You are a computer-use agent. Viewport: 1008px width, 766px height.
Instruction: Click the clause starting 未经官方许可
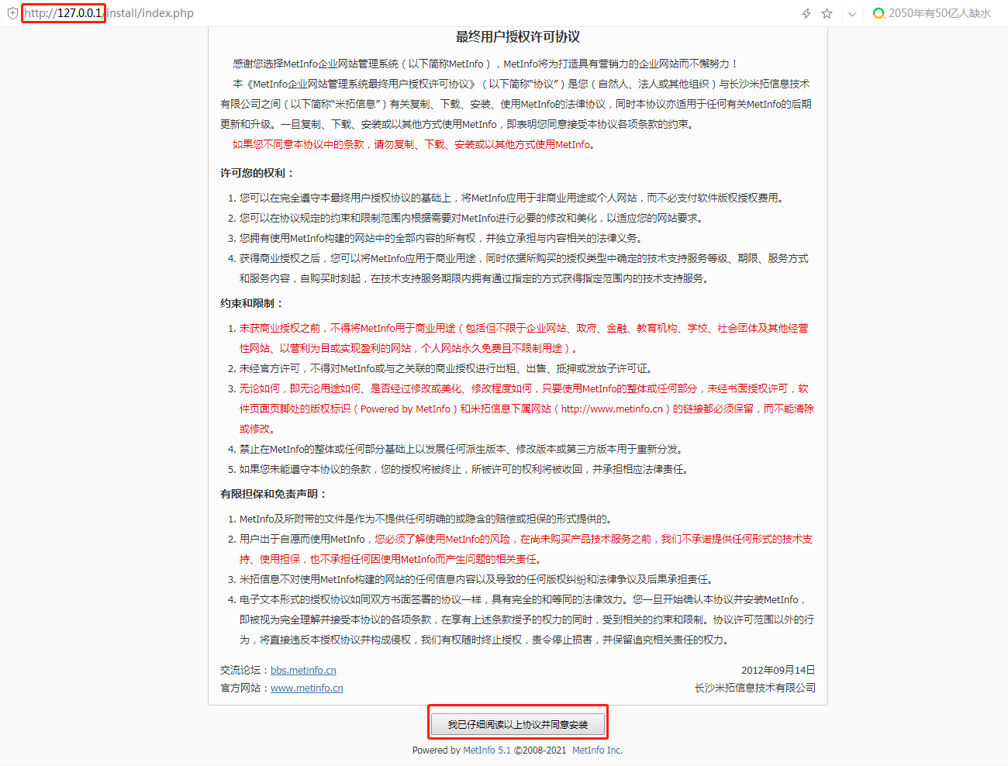click(446, 368)
